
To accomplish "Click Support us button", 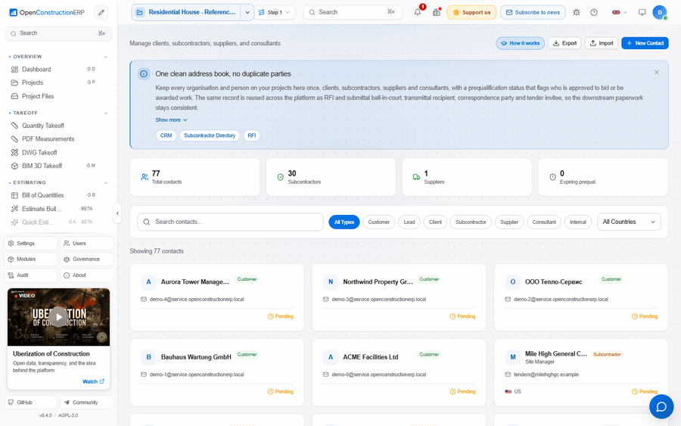I will point(471,12).
